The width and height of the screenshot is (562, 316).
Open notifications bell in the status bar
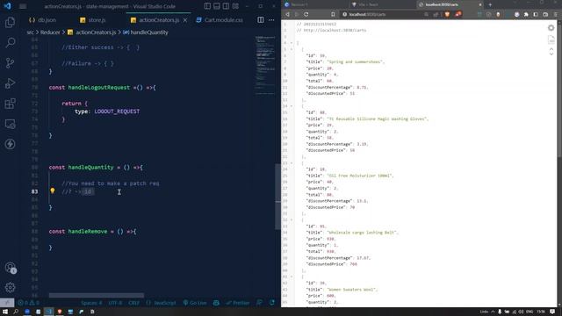pyautogui.click(x=272, y=303)
